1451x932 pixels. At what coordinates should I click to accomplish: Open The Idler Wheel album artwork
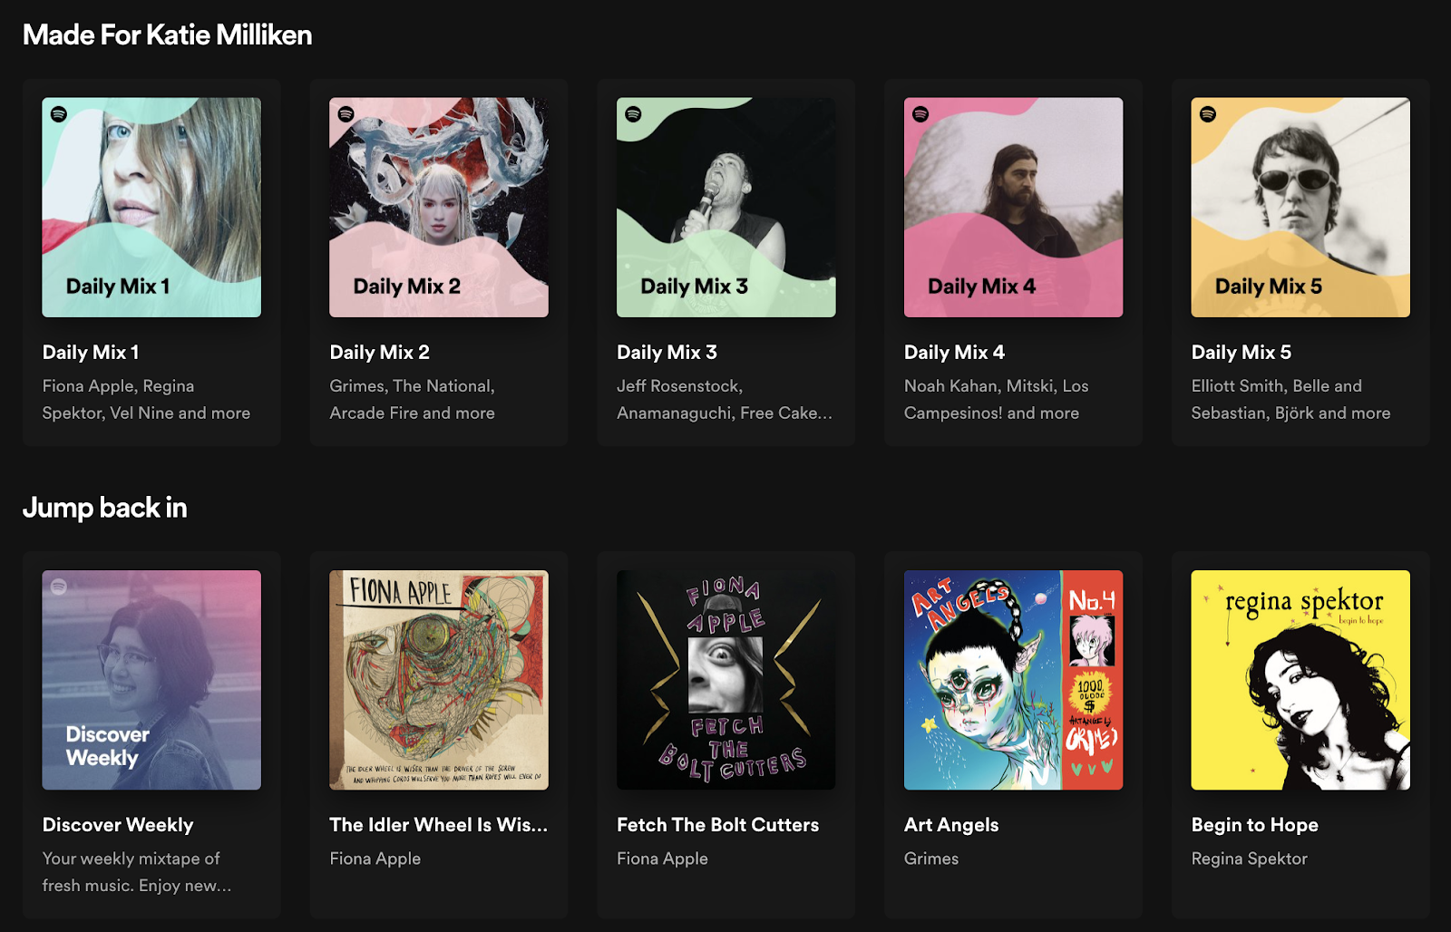[438, 679]
